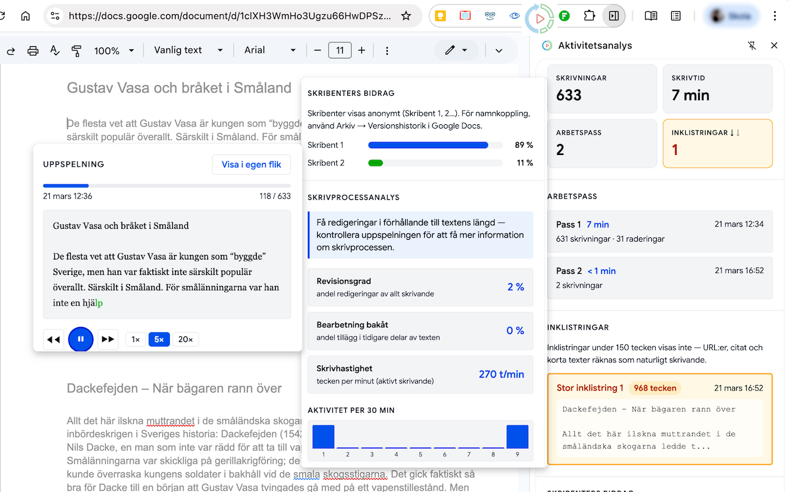Open the 100% zoom dropdown
788x492 pixels.
coord(114,50)
